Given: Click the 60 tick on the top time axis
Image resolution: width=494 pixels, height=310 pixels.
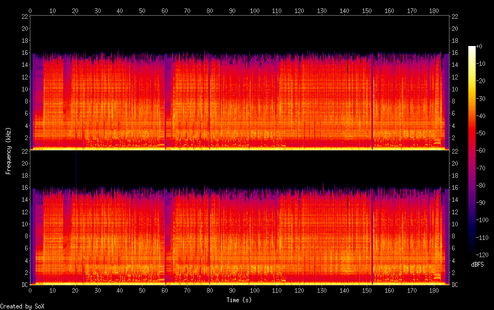Looking at the screenshot, I should click(x=165, y=10).
